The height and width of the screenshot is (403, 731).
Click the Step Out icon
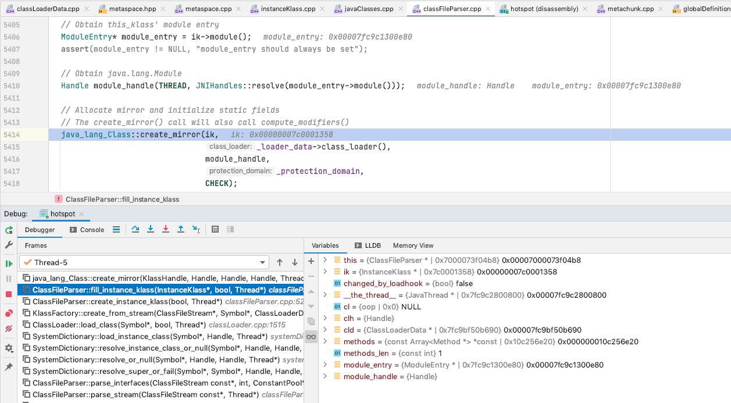180,229
